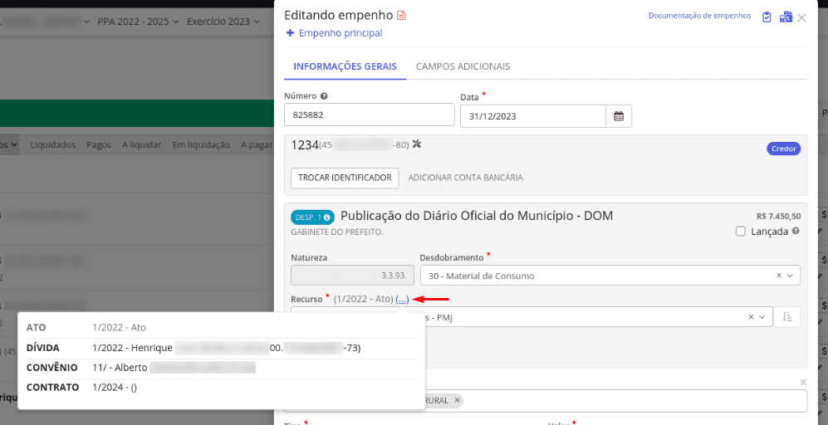Screen dimensions: 828x425
Task: Open the Exercício 2023 dropdown
Action: tap(223, 22)
